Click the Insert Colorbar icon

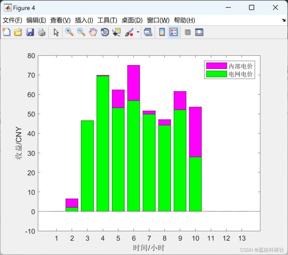click(x=162, y=32)
